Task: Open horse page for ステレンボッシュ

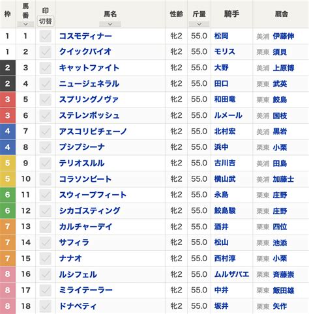Action: 89,115
